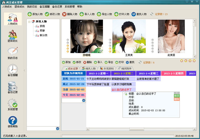This screenshot has height=139, width=200.
Task: Select 李嘻嘻 photo thumbnail
Action: [86, 36]
